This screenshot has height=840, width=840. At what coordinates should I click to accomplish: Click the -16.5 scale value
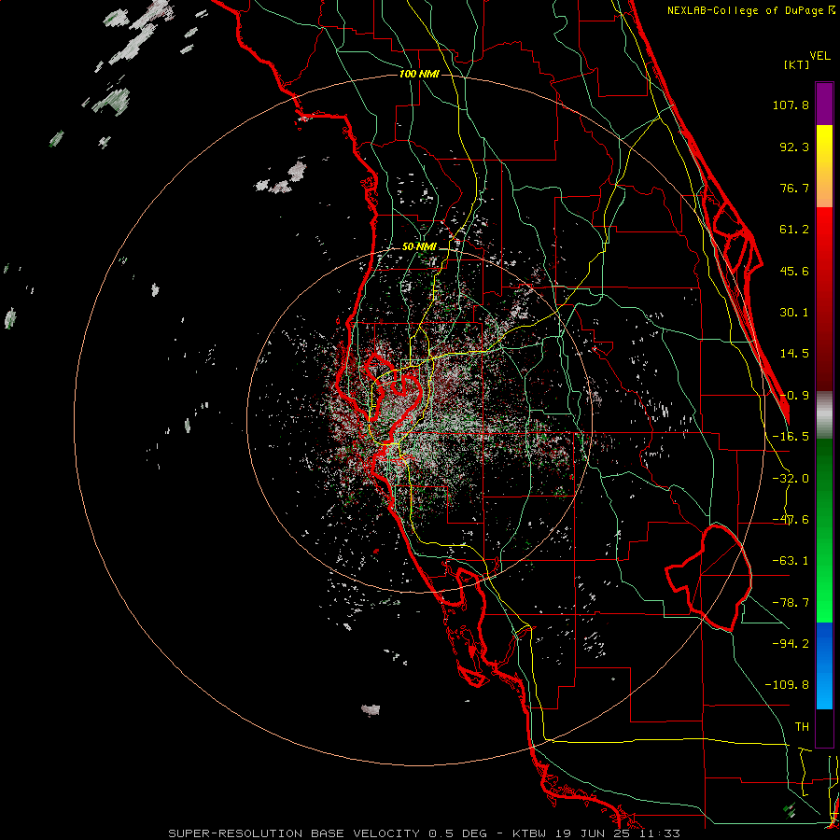(791, 437)
